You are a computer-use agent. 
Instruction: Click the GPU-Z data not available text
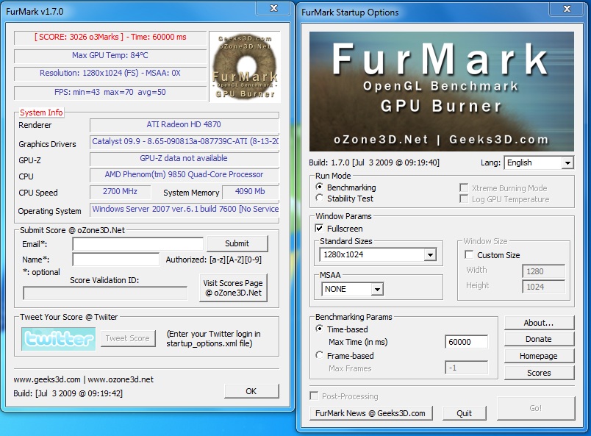pyautogui.click(x=184, y=158)
